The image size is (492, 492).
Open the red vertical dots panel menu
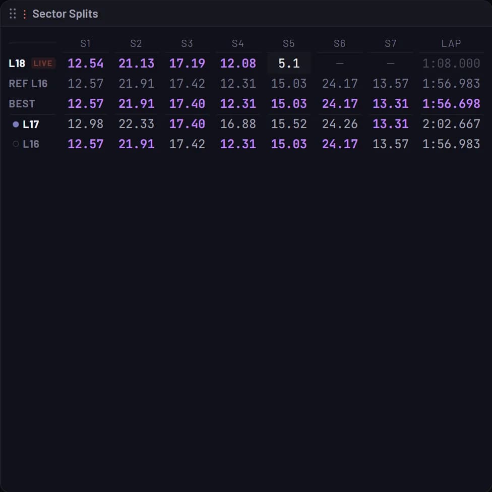[x=25, y=14]
